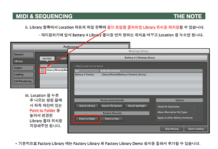Click the /Users/Shared path in Preferences

tap(57, 70)
